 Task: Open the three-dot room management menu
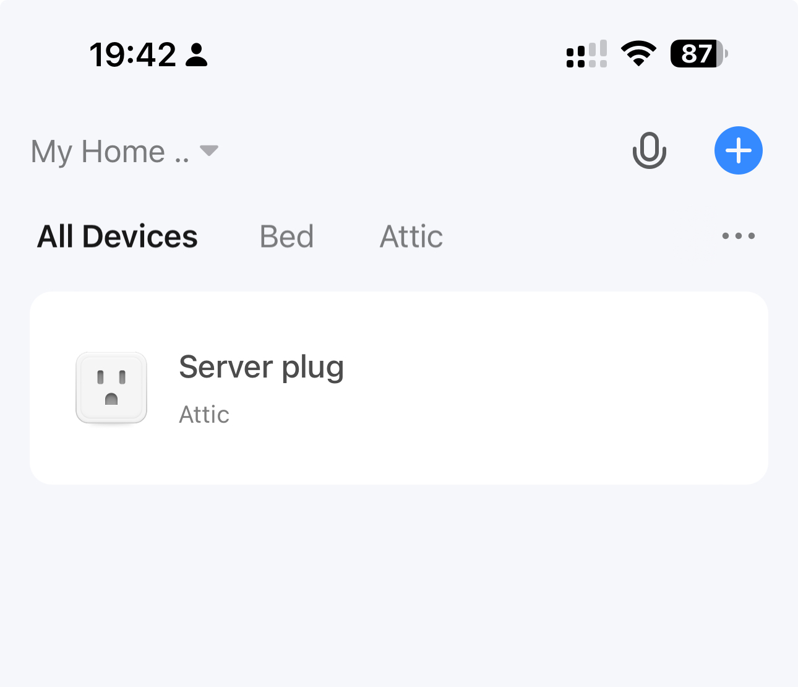[x=739, y=236]
